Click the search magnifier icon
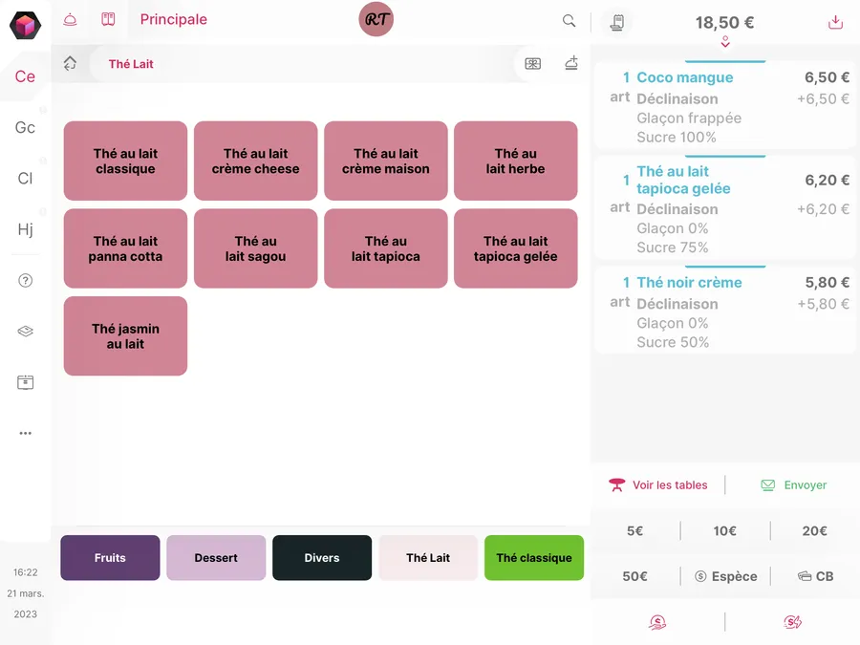Image resolution: width=860 pixels, height=645 pixels. (569, 21)
